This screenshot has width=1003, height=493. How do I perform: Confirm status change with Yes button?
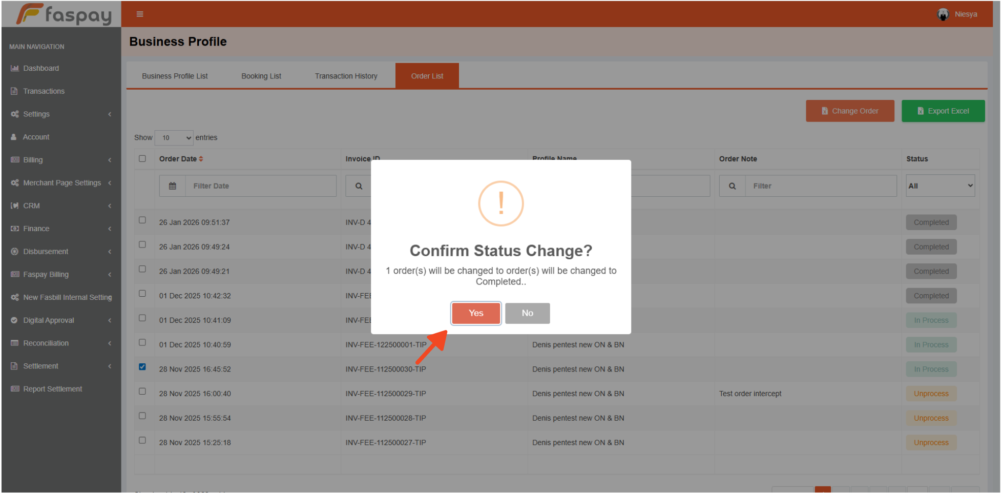point(475,313)
